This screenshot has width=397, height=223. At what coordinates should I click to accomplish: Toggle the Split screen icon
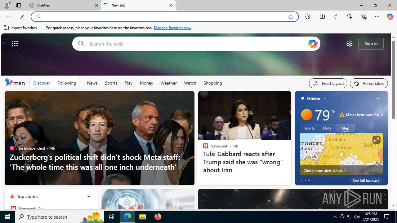coord(322,17)
